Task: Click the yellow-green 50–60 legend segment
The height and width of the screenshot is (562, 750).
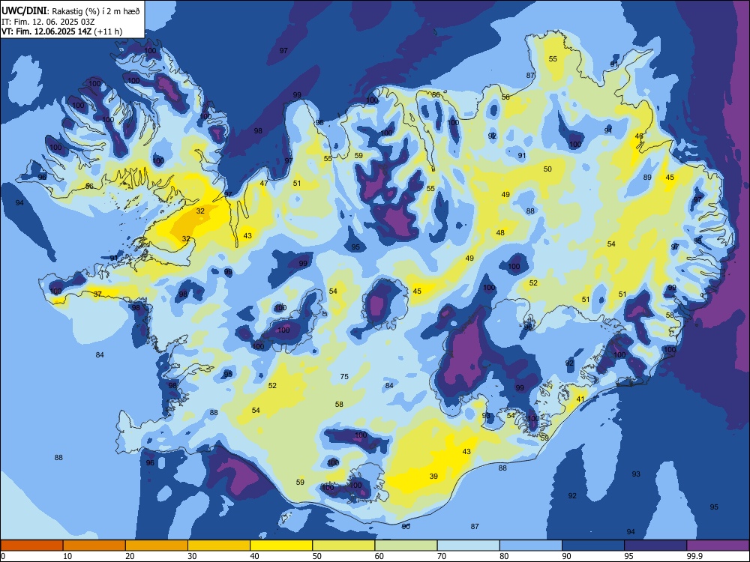Action: click(x=344, y=546)
